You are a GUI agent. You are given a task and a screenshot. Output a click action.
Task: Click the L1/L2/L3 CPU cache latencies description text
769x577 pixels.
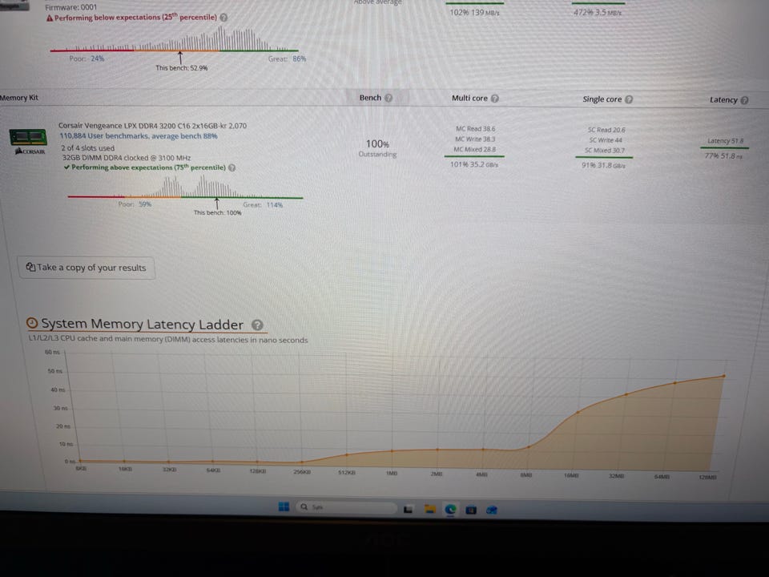tap(168, 339)
